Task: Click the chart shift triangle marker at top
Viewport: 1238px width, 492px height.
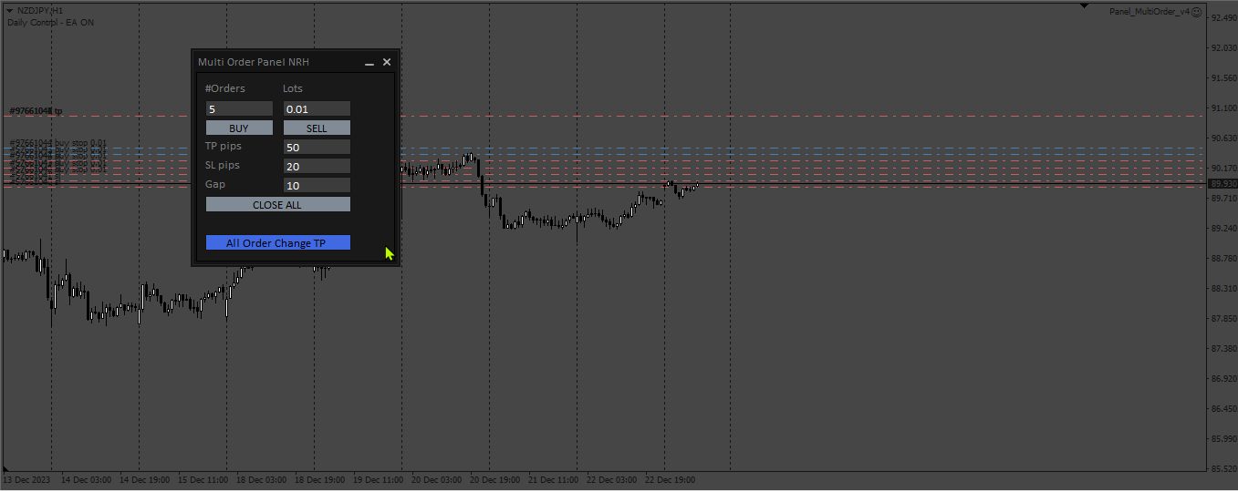Action: (1084, 5)
